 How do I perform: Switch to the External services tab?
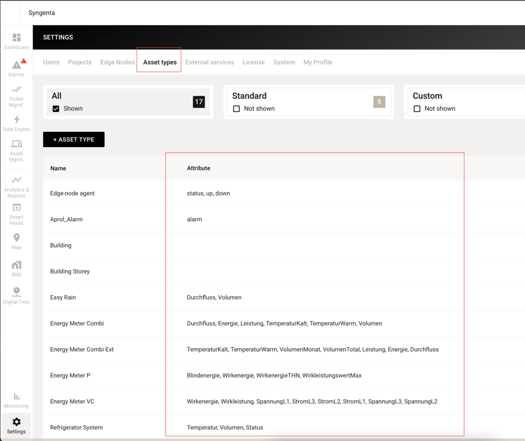tap(209, 62)
